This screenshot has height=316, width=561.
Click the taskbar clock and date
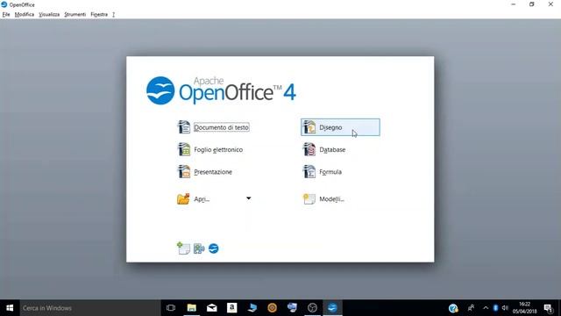[x=525, y=308]
